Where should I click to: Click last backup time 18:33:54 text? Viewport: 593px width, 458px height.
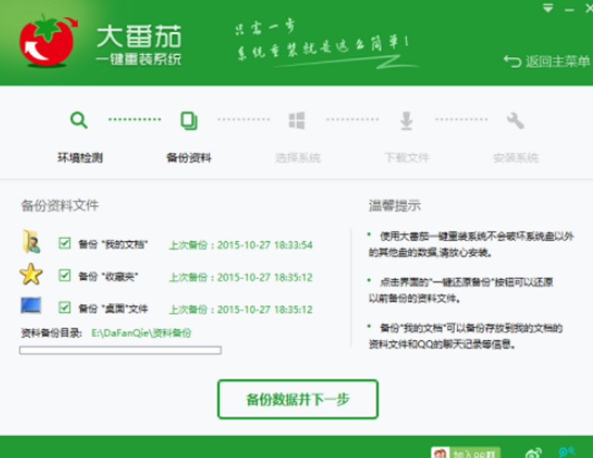[240, 245]
